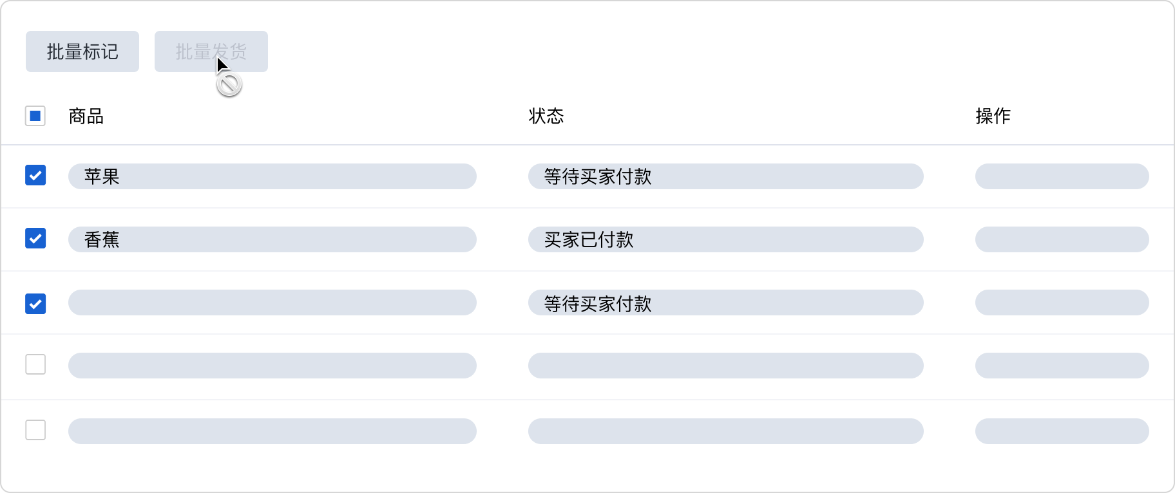1175x493 pixels.
Task: Check the fourth row's empty checkbox
Action: coord(35,364)
